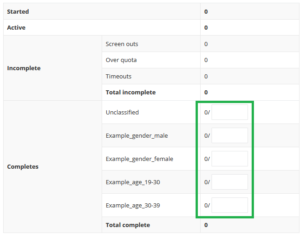Viewport: 305px width, 238px height.
Task: Select the Example_age_19-30 quota input box
Action: (x=229, y=182)
